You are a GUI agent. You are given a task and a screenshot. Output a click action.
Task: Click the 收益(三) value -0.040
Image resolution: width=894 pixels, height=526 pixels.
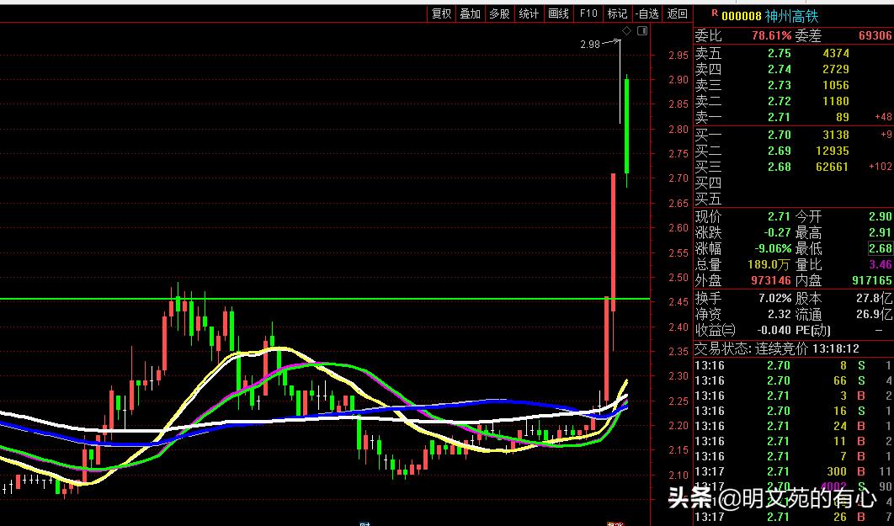point(774,330)
